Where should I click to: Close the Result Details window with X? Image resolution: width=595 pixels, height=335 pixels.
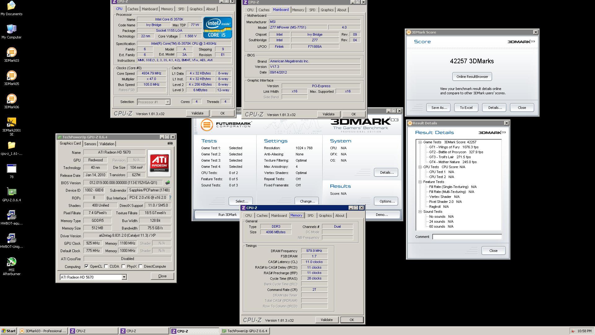pos(506,123)
